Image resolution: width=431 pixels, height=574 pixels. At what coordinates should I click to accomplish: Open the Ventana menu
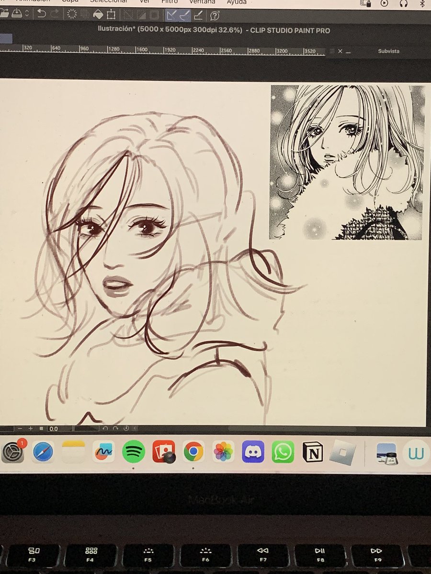(203, 2)
